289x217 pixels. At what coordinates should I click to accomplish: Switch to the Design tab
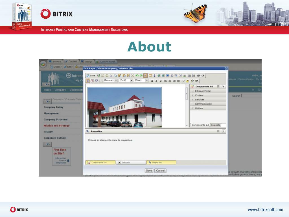coord(87,62)
